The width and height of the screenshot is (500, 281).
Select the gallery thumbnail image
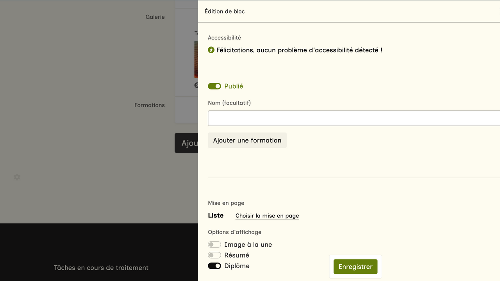point(196,59)
